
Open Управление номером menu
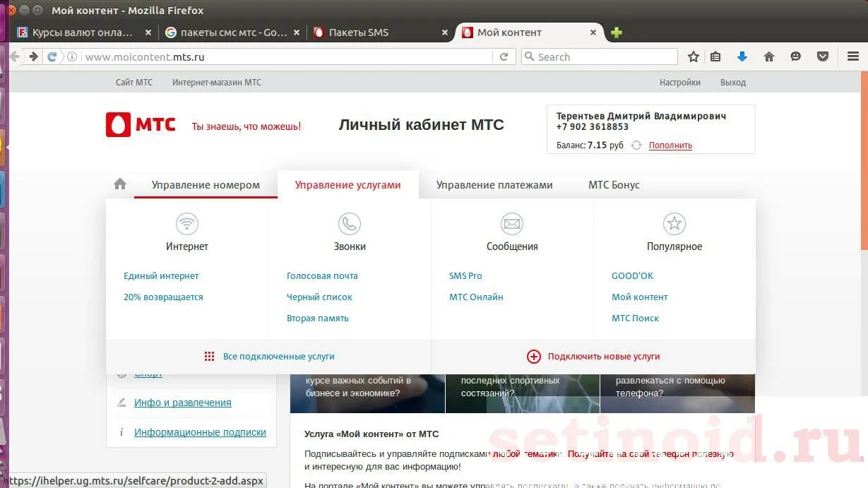(206, 185)
